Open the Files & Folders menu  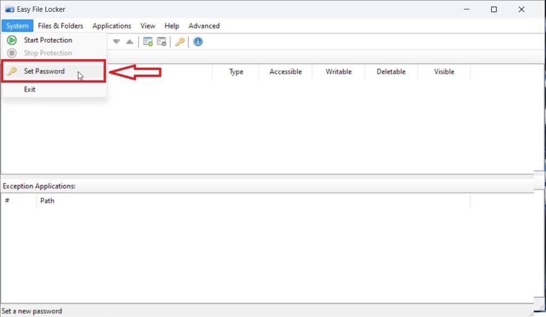[60, 26]
